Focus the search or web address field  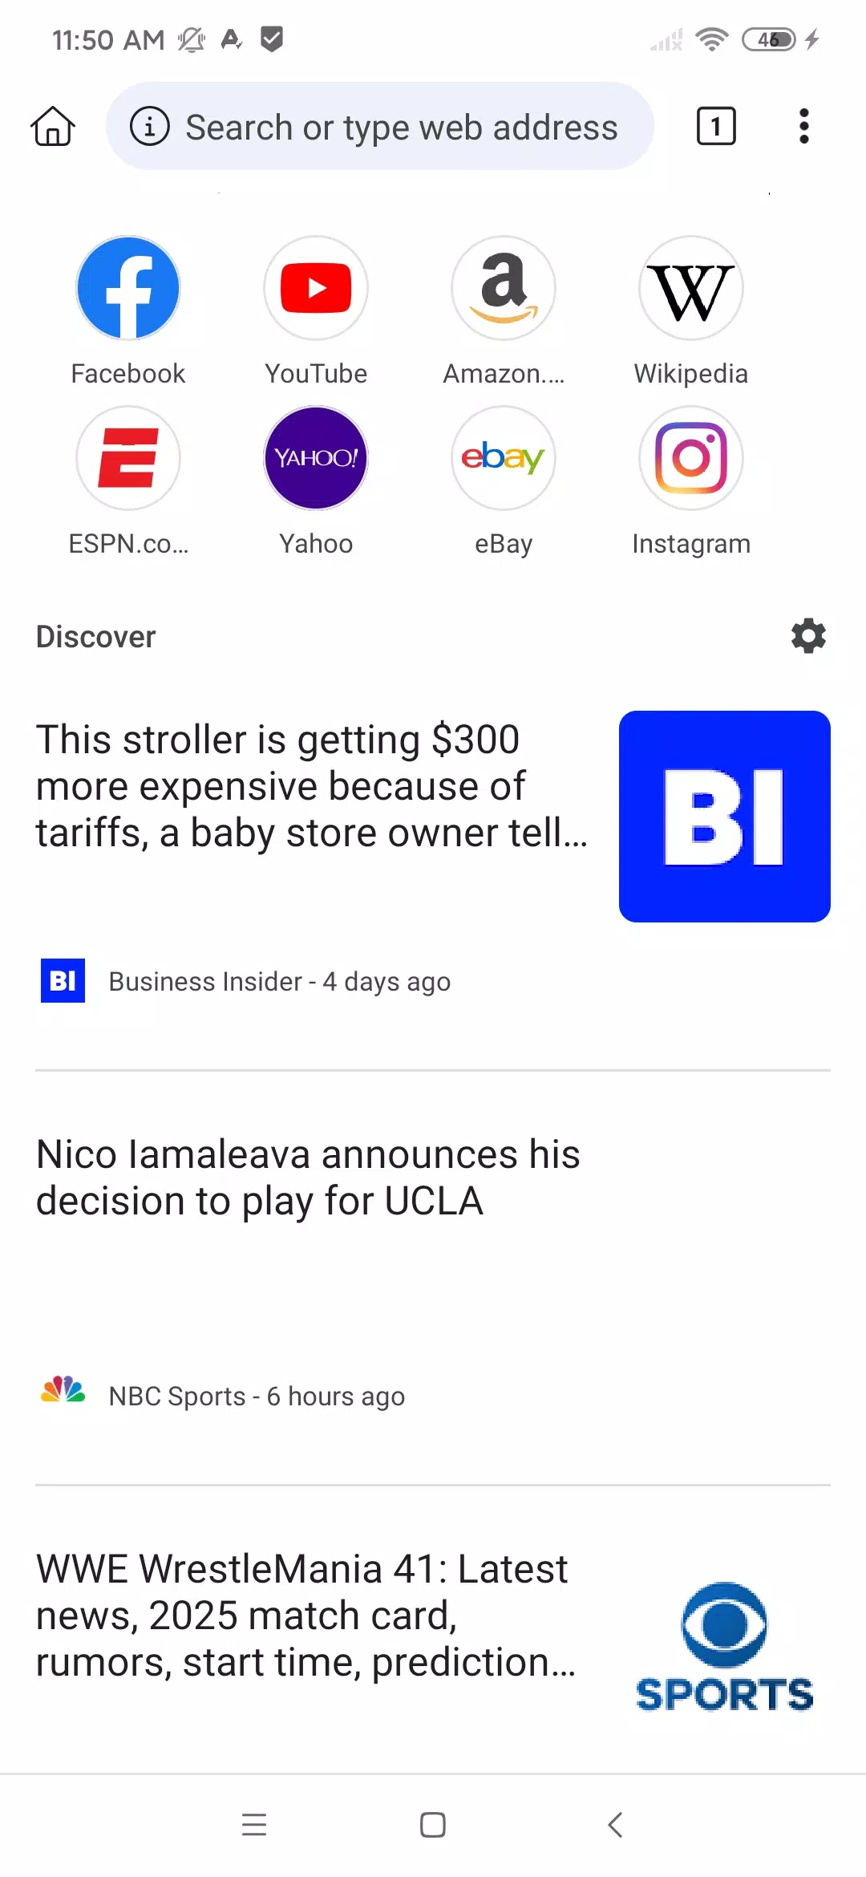click(x=401, y=127)
